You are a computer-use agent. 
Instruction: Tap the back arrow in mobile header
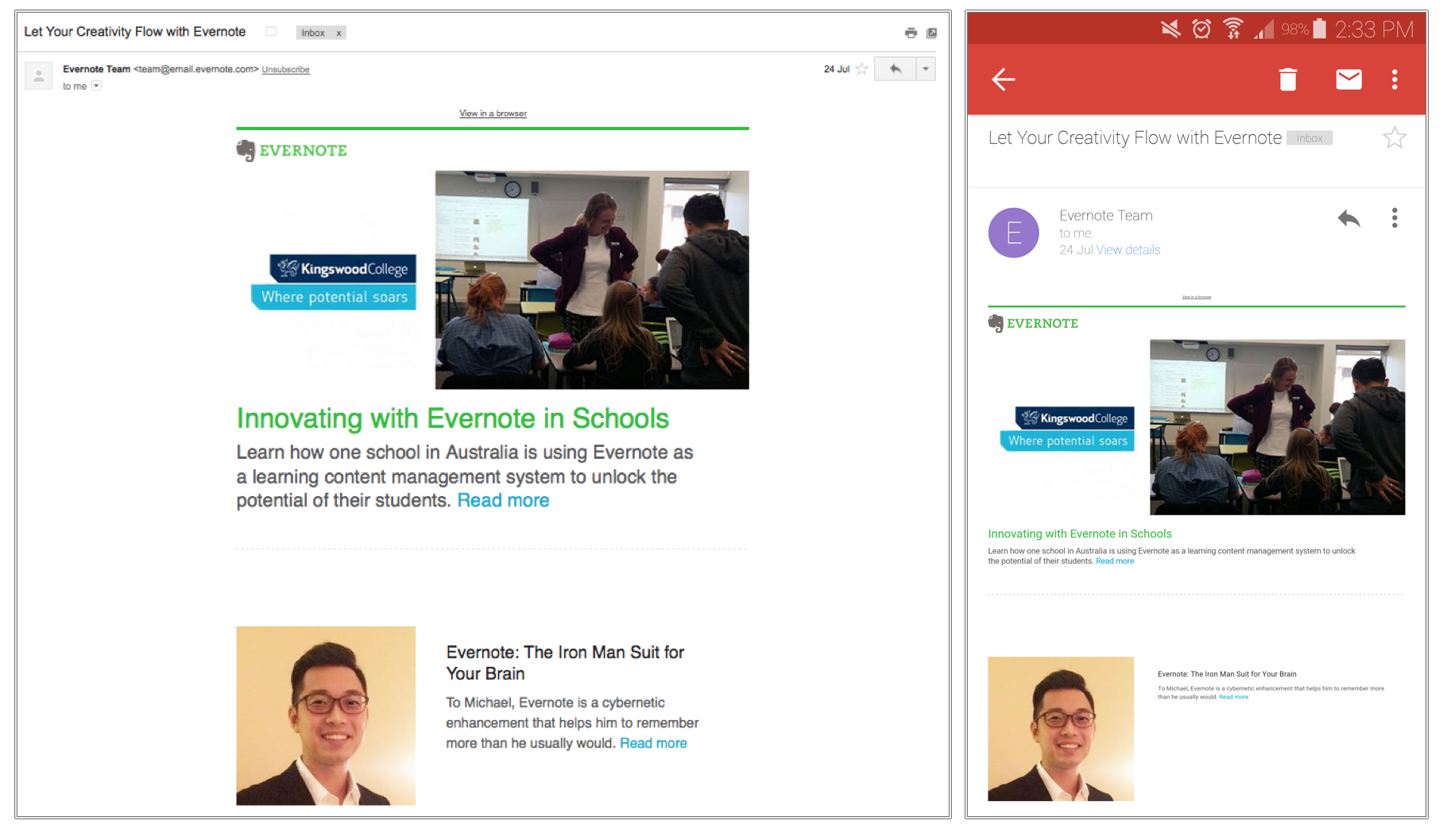(x=1003, y=79)
